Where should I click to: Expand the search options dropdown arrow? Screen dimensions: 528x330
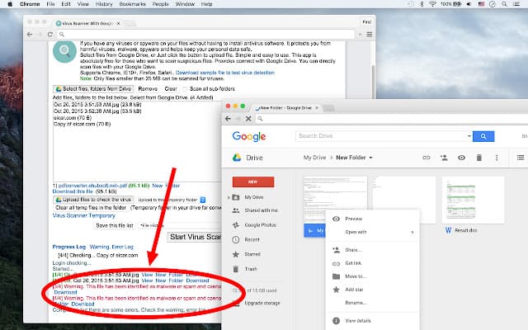(469, 136)
